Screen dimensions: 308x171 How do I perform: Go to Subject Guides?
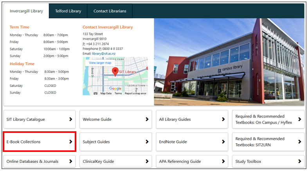point(115,142)
